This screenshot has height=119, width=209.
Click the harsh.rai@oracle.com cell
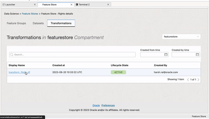[166, 72]
